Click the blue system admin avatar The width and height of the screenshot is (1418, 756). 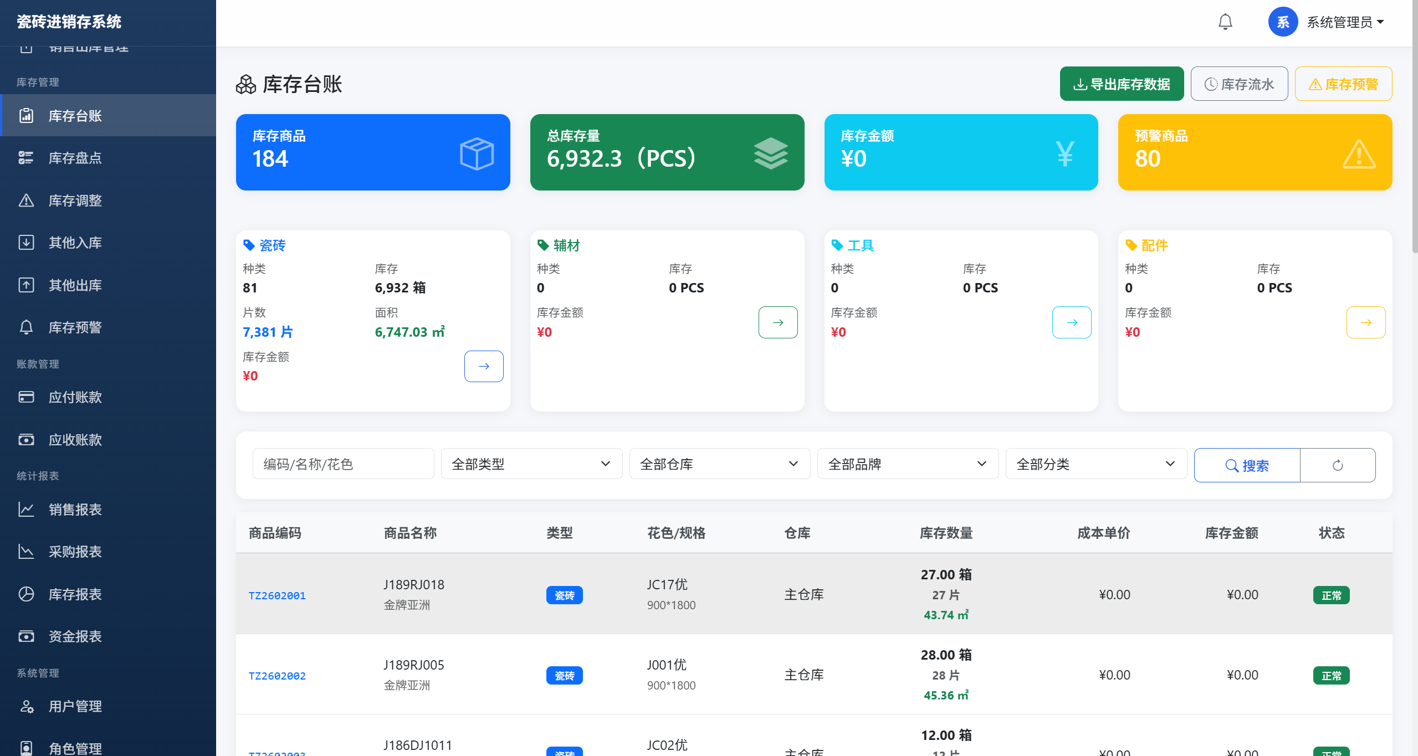[1283, 22]
